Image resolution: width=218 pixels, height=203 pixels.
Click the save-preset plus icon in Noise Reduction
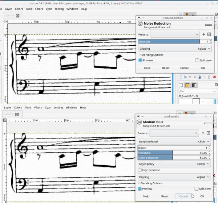click(x=204, y=34)
